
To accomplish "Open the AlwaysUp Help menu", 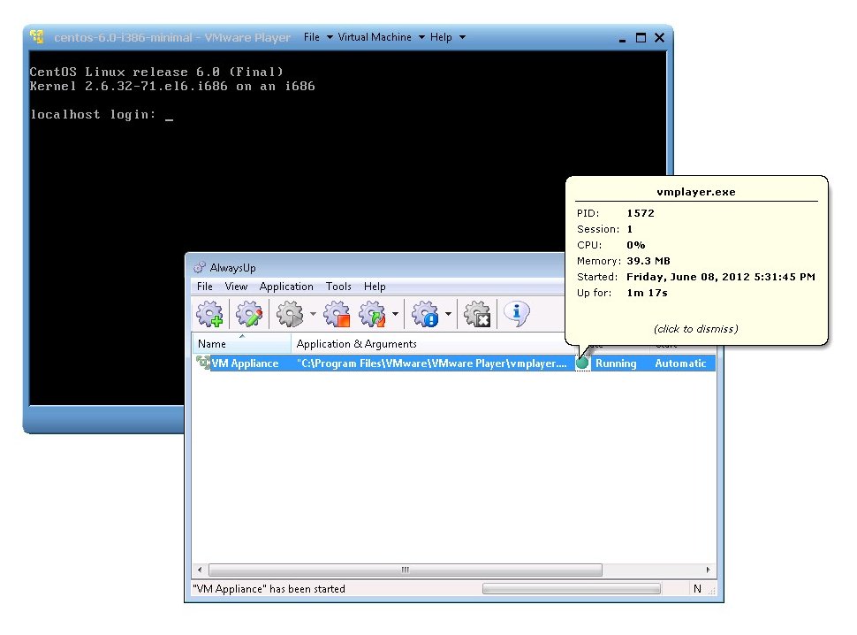I will [375, 287].
